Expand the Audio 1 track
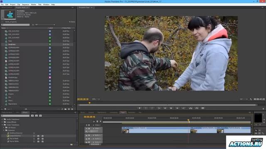The height and width of the screenshot is (149, 266). click(94, 135)
